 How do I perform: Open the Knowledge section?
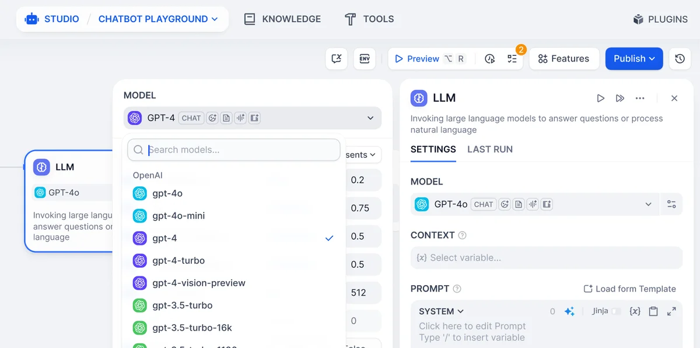(x=282, y=19)
